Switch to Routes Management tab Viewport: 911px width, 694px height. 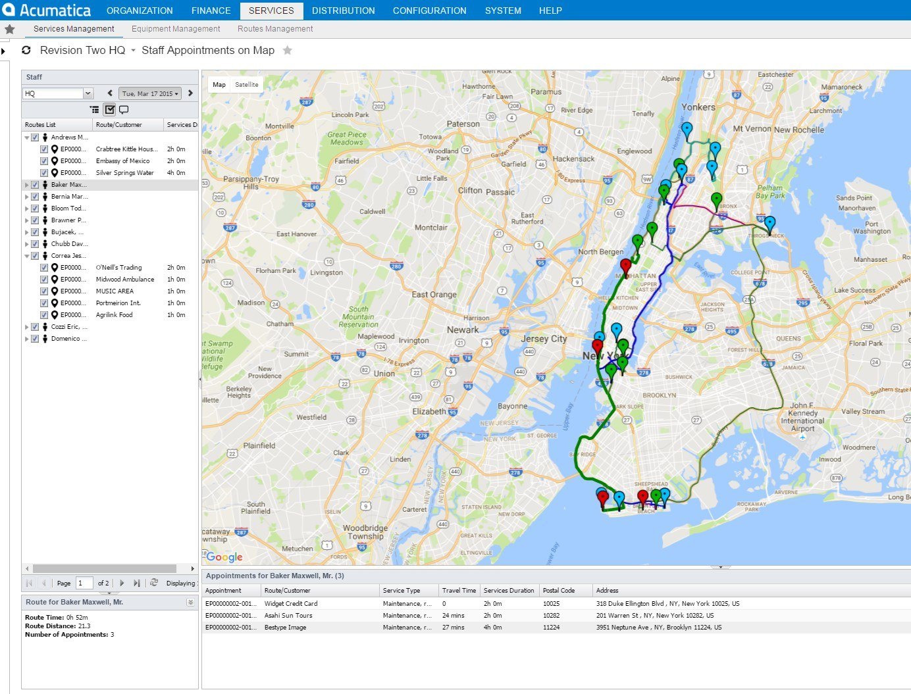(275, 29)
